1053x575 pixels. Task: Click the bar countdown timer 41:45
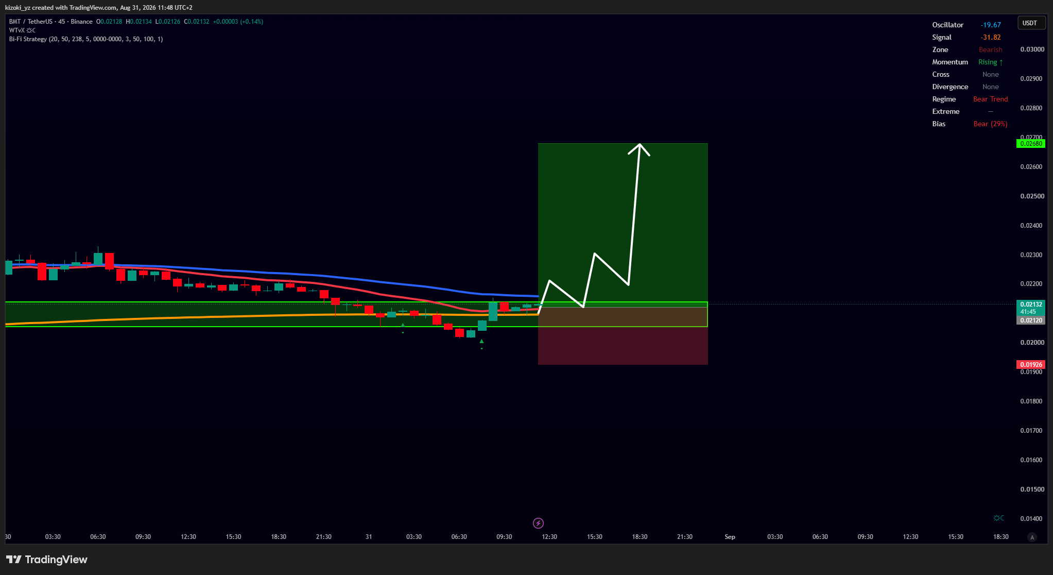1028,312
